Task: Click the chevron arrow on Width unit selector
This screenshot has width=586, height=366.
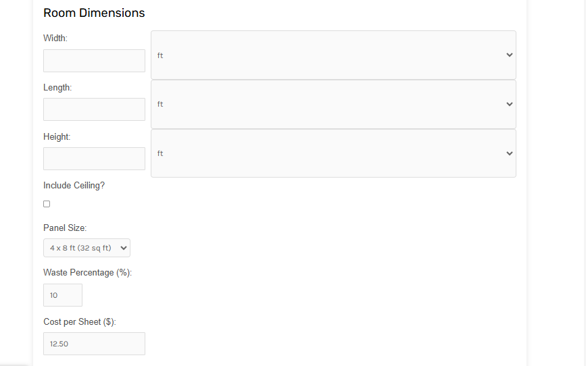Action: pyautogui.click(x=510, y=55)
